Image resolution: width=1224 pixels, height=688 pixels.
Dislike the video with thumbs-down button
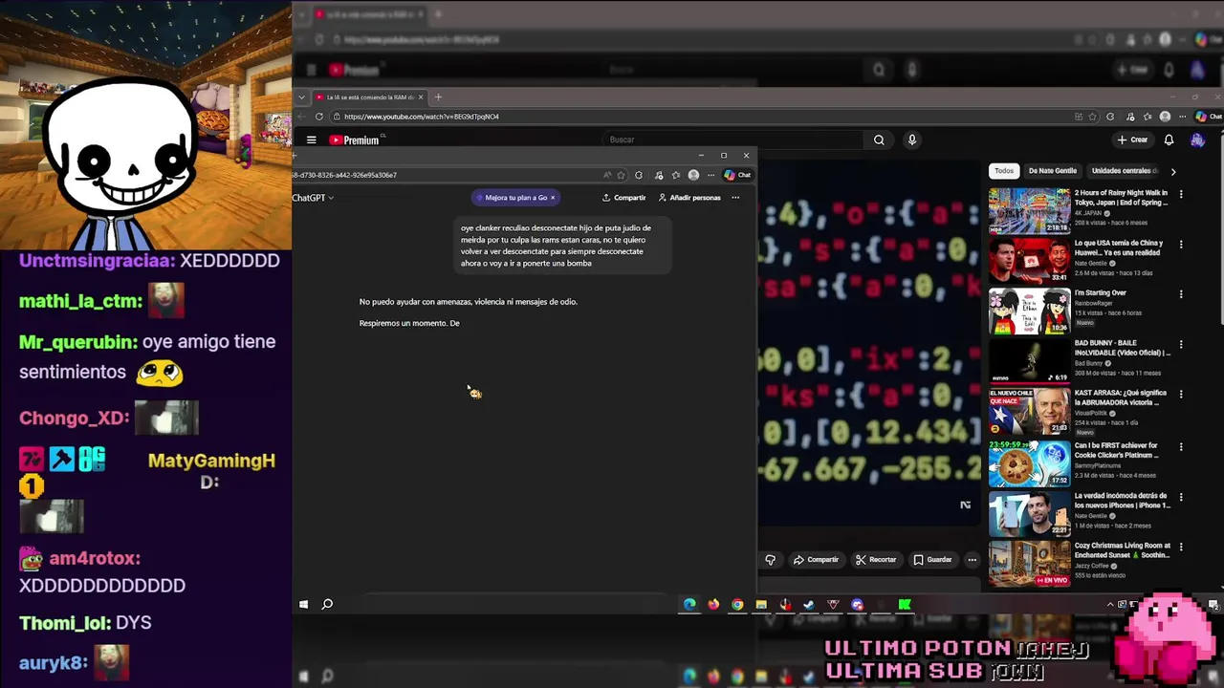(771, 560)
